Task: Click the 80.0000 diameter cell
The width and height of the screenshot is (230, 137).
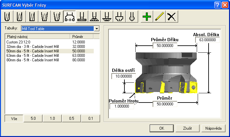Action: point(79,60)
